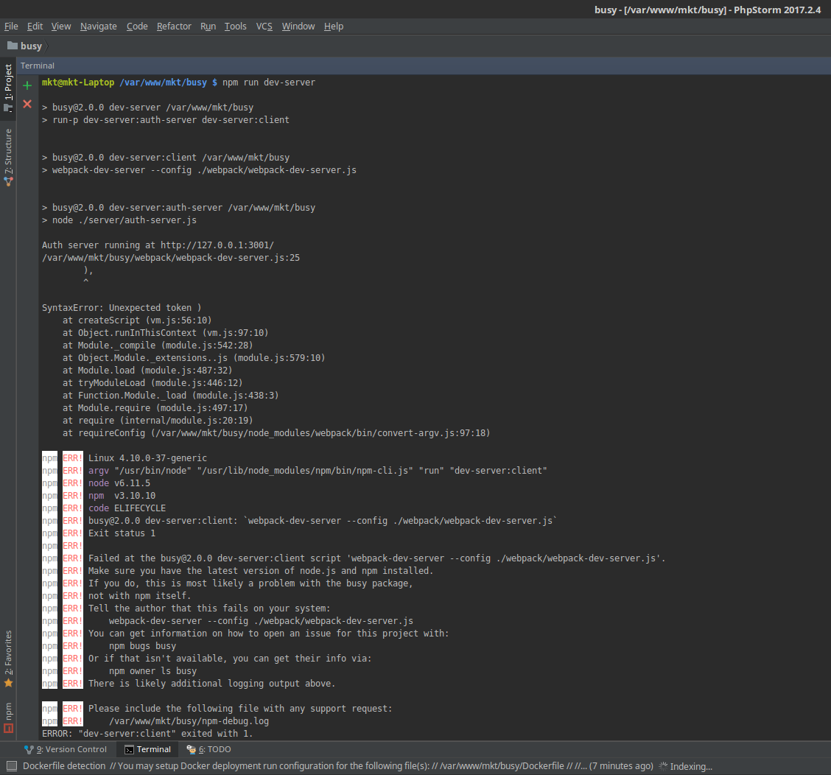Open the VCS menu
The image size is (831, 775).
[x=264, y=26]
